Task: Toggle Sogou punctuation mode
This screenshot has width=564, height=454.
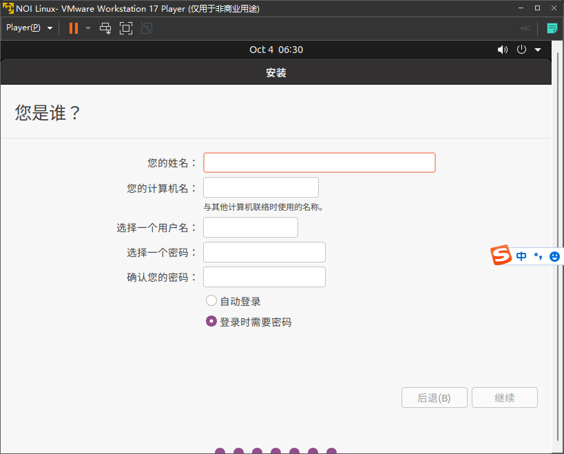Action: (538, 256)
